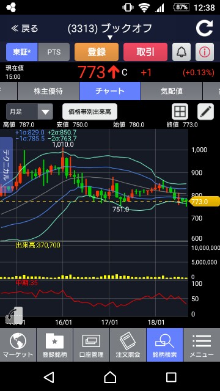Tap the Android back navigation button
This screenshot has height=391, width=220.
tap(49, 377)
